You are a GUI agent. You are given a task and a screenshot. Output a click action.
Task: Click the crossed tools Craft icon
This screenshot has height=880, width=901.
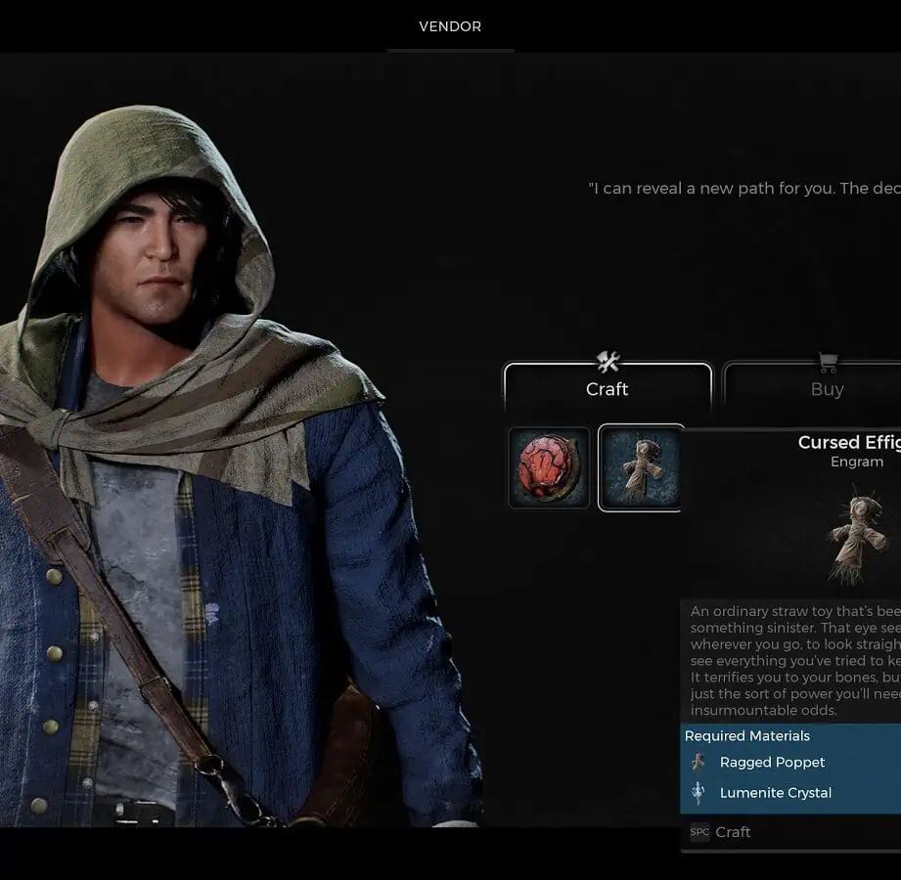pos(608,362)
